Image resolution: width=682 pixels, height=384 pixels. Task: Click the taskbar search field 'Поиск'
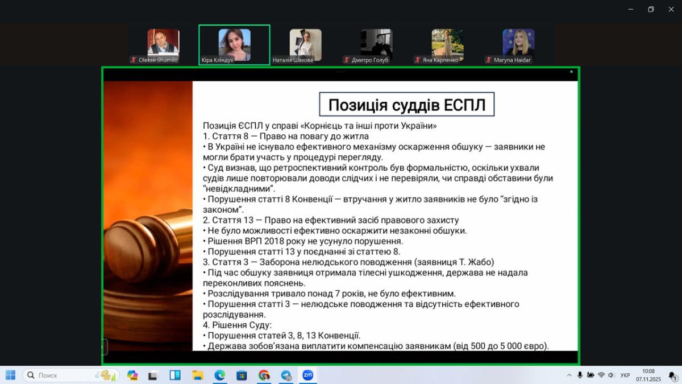click(71, 375)
